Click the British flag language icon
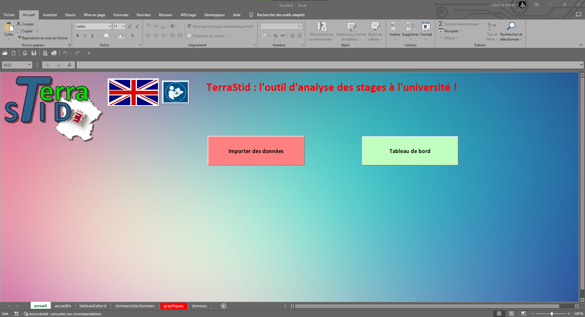 click(x=133, y=92)
